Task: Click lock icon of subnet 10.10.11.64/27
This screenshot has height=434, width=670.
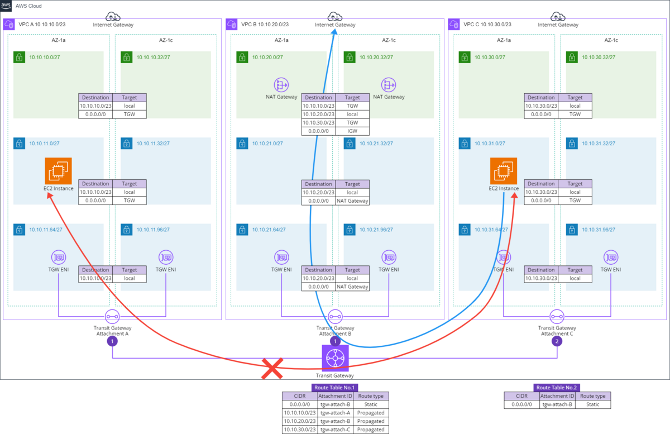Action: pyautogui.click(x=19, y=230)
